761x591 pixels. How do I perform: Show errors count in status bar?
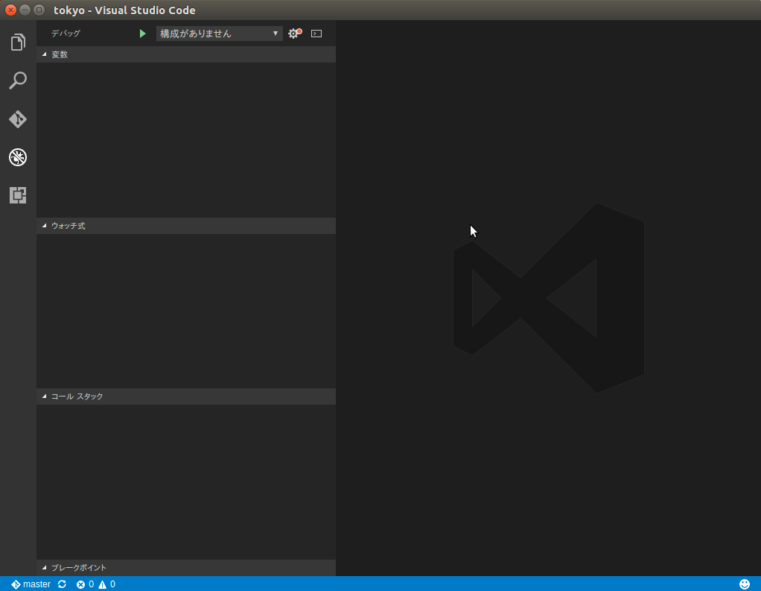86,584
